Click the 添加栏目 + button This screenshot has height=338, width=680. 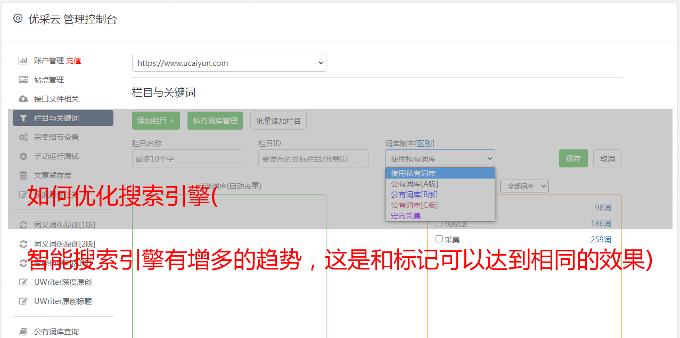point(156,121)
